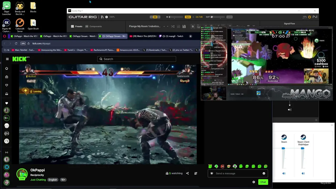Open the emoji picker in chat input
The image size is (336, 189).
pos(264,173)
